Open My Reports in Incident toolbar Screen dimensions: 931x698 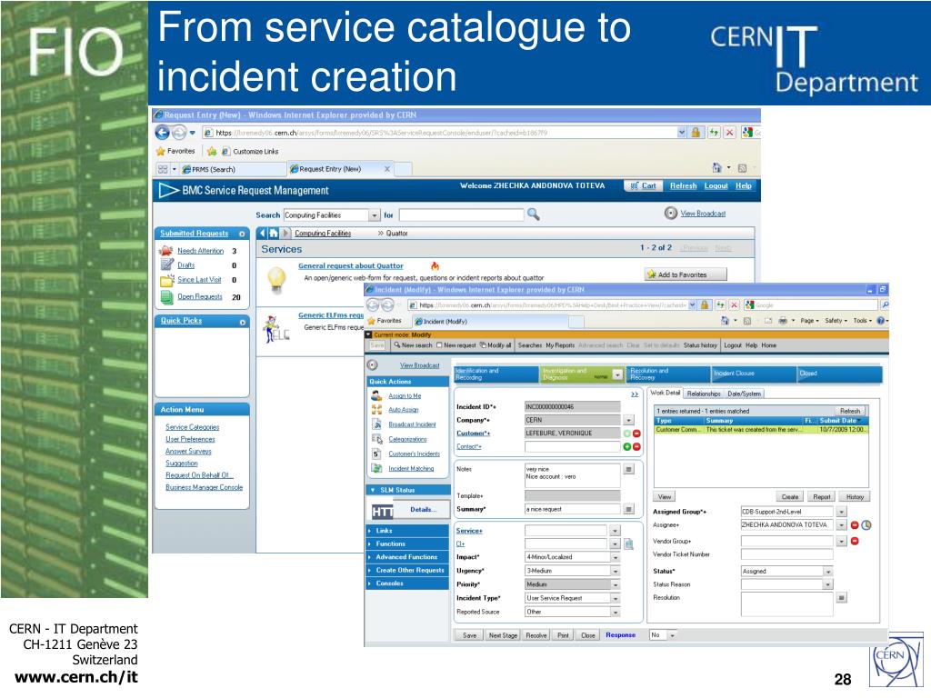(x=560, y=344)
